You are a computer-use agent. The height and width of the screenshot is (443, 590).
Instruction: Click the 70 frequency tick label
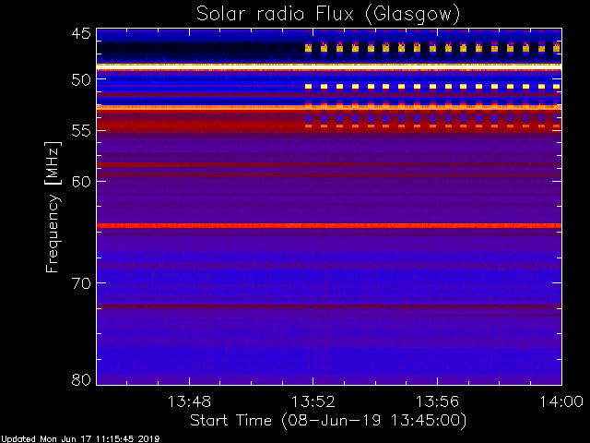point(81,283)
